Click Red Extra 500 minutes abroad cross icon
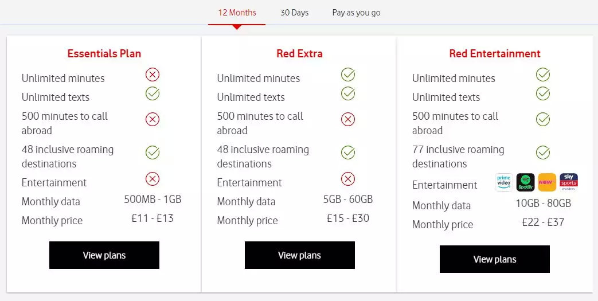 [x=348, y=119]
